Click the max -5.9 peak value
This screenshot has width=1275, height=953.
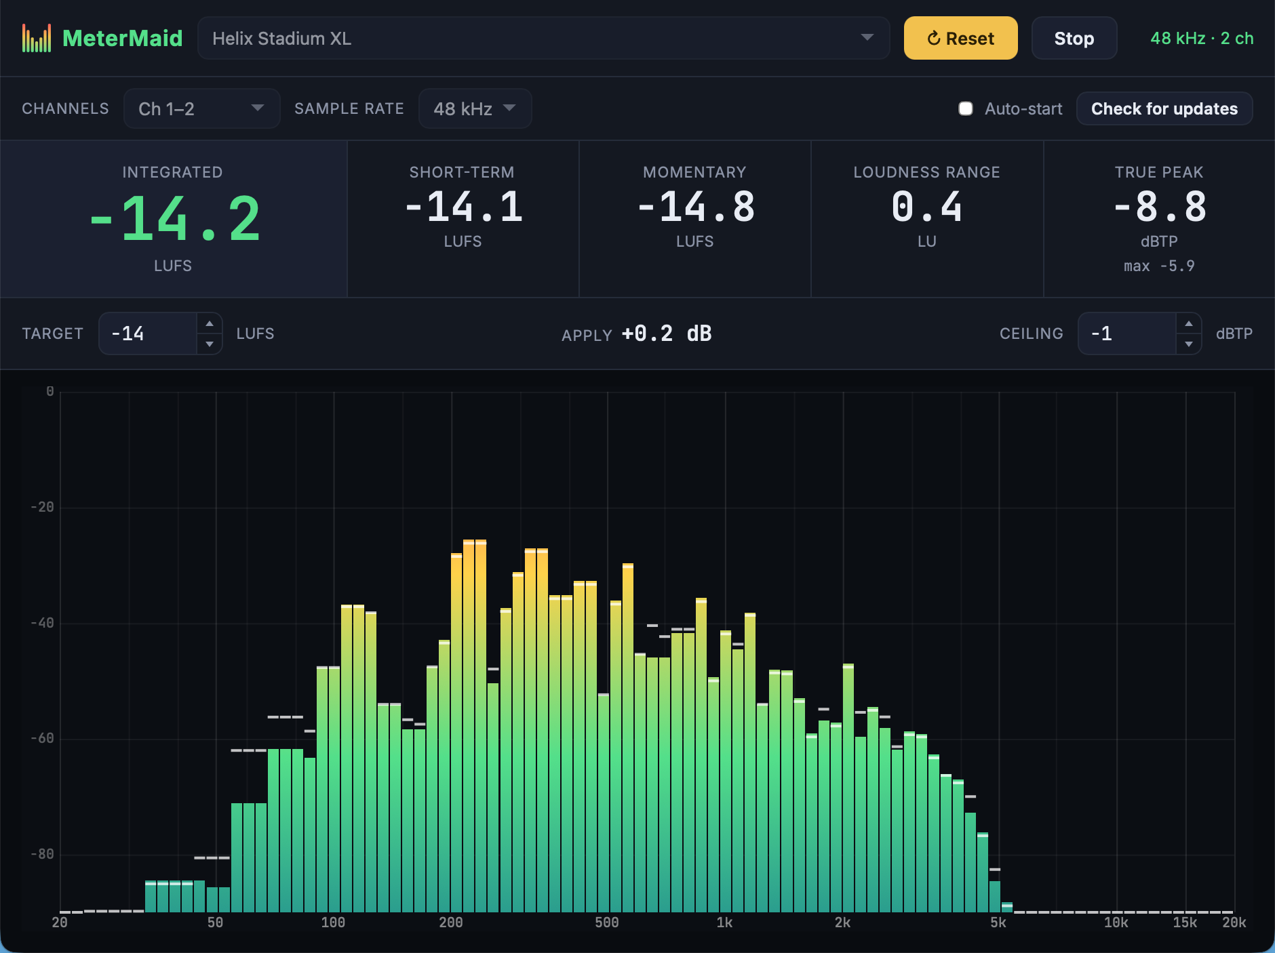(1159, 266)
